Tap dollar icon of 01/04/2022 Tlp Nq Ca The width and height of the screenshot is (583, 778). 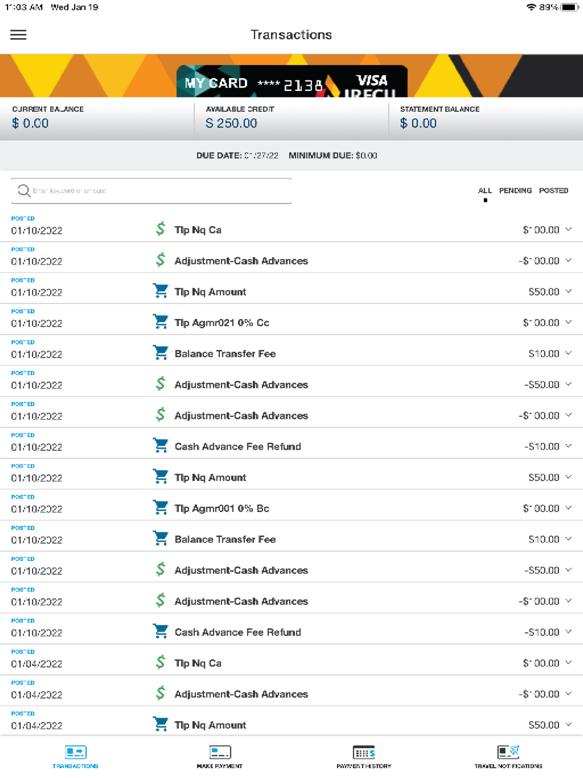(160, 662)
